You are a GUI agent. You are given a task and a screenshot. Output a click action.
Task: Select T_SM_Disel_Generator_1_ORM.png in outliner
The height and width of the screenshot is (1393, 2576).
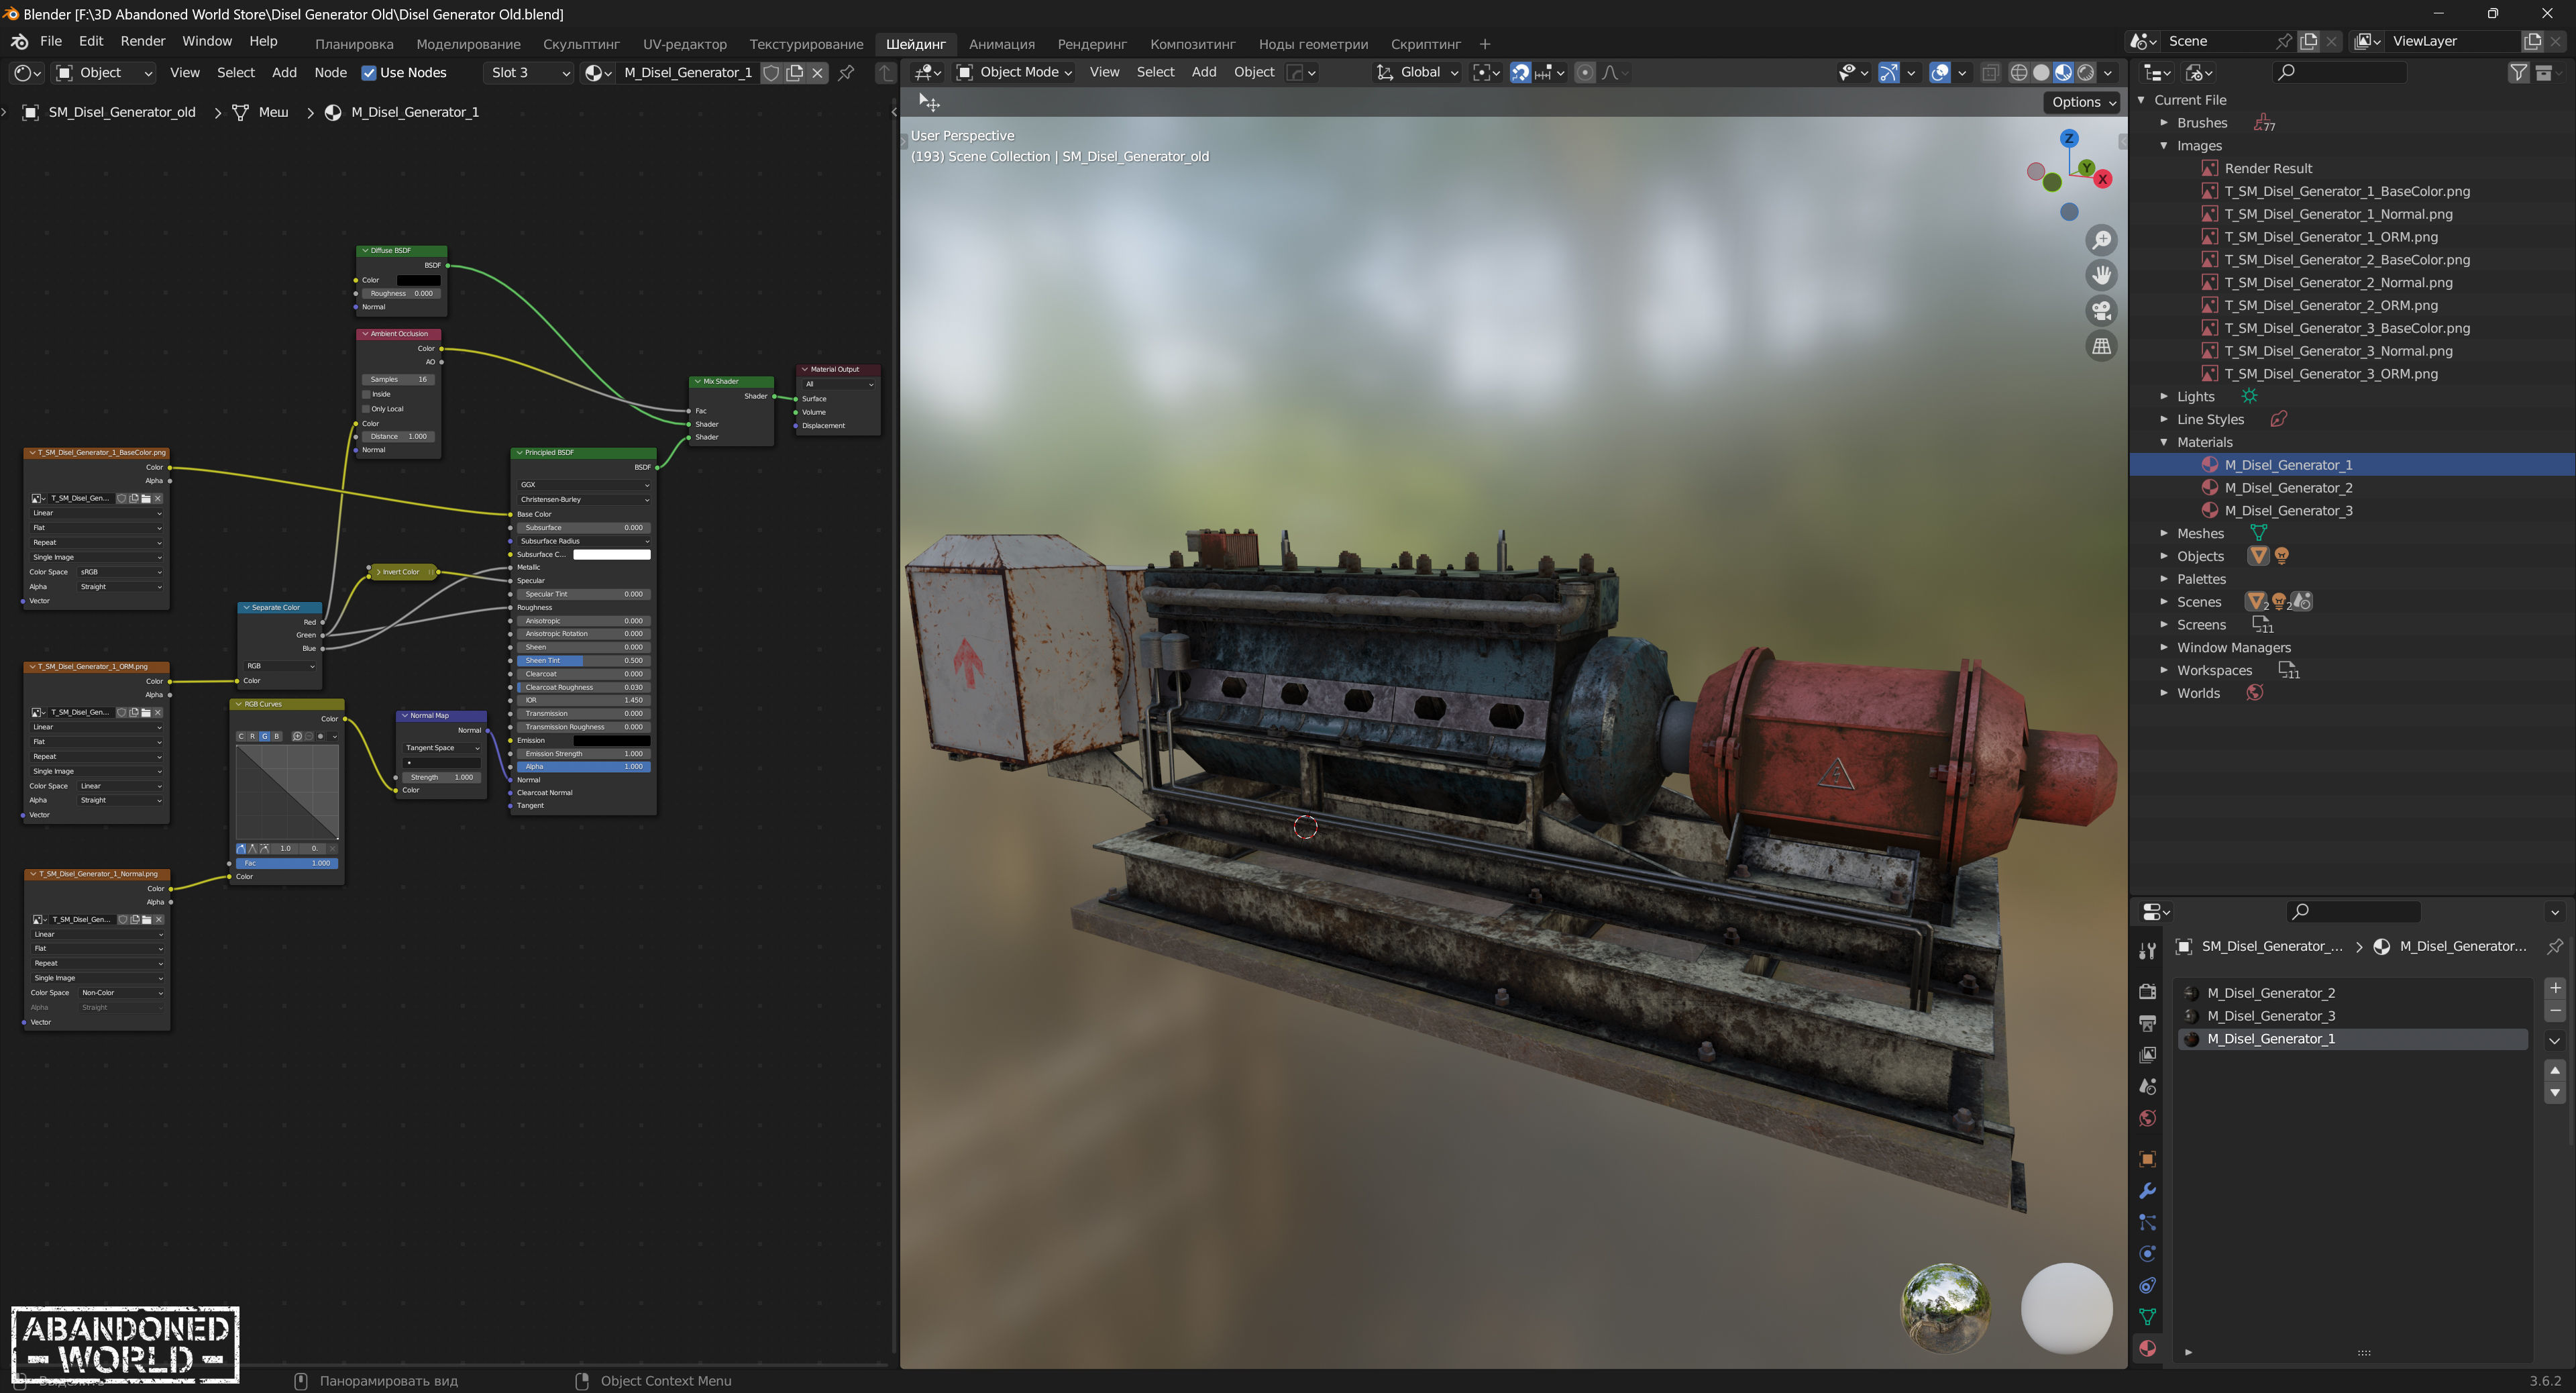[x=2331, y=237]
